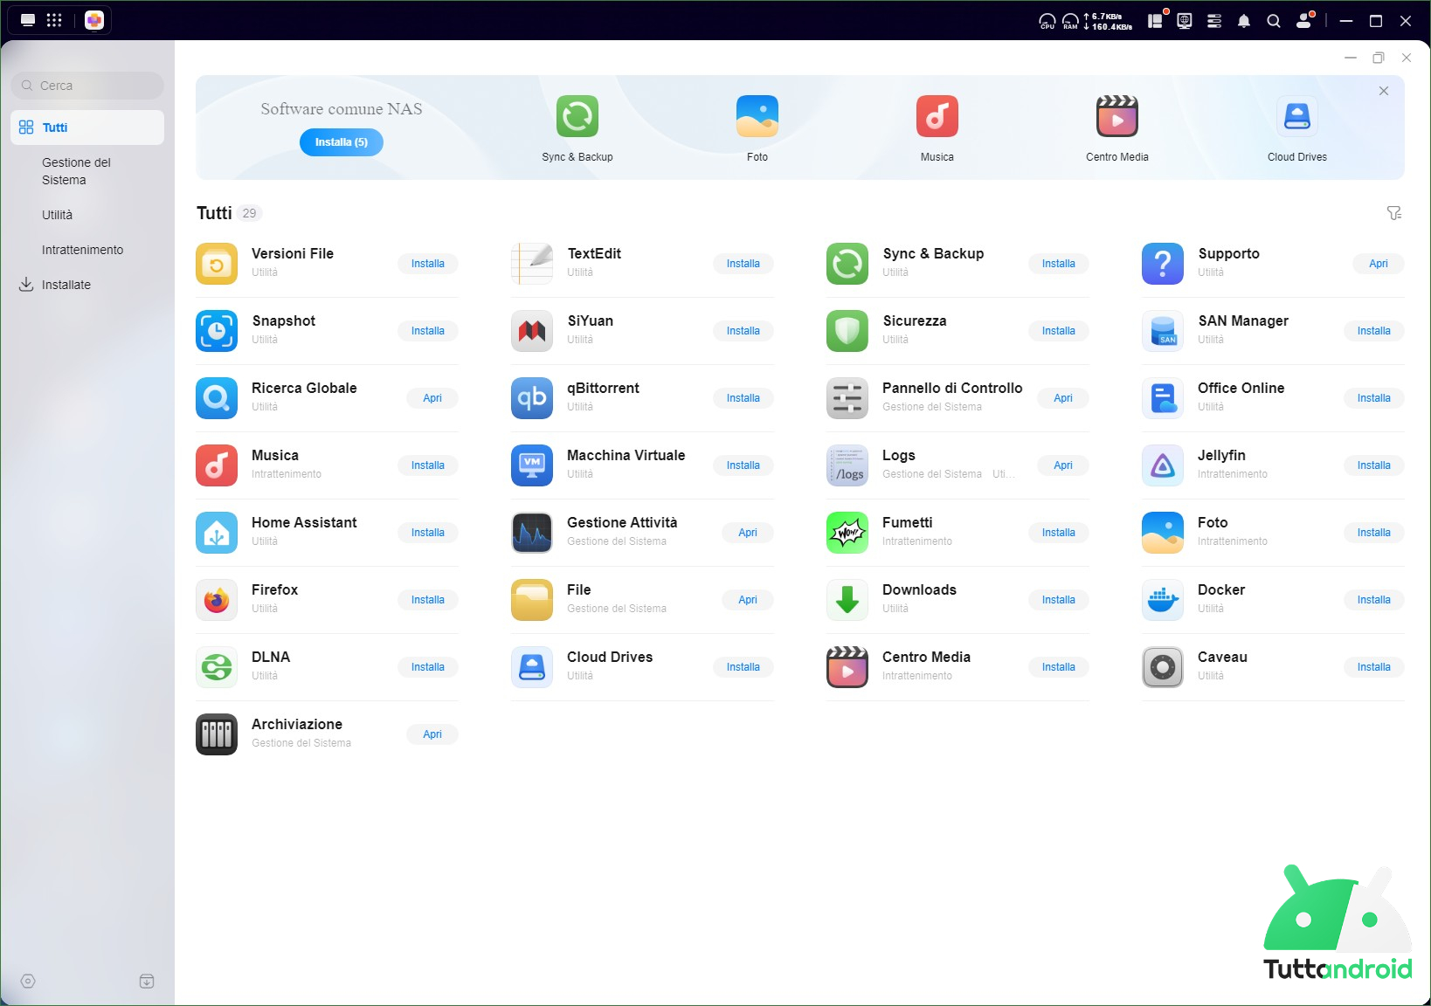Open the Firefox app icon

coord(217,600)
